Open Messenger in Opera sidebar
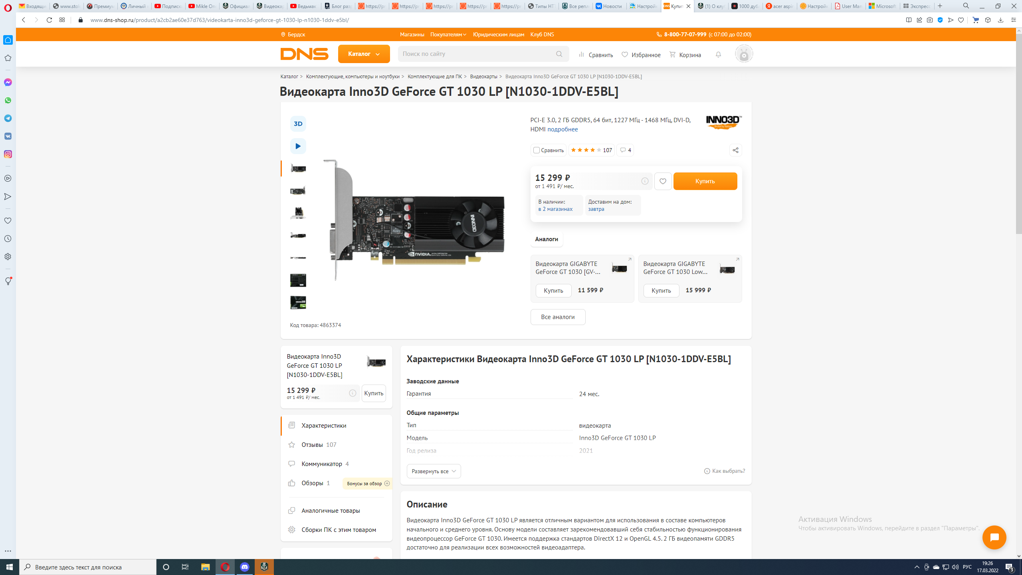 (x=8, y=82)
